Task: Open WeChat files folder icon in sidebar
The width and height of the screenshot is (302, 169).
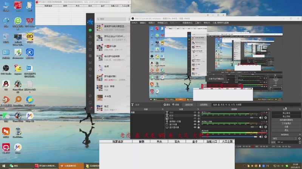Action: [x=90, y=50]
